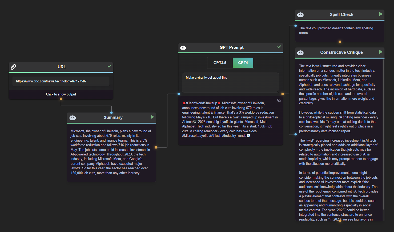Select the GPT3.5 model option

pos(220,63)
